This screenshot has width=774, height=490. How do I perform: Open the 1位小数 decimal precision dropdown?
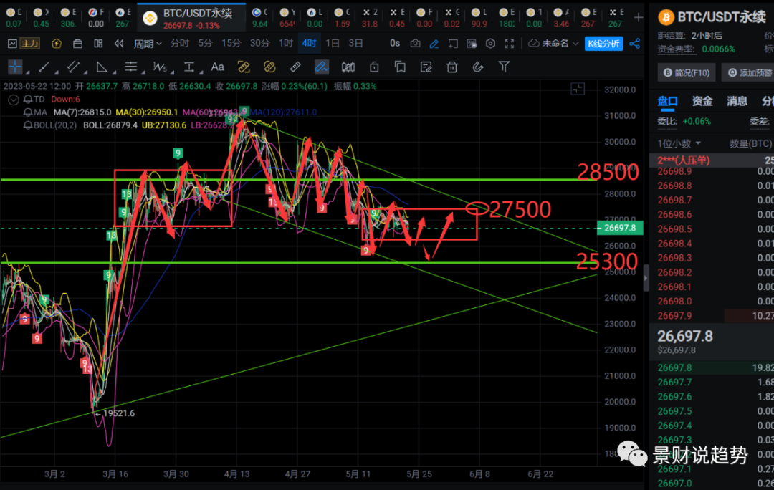click(x=679, y=143)
